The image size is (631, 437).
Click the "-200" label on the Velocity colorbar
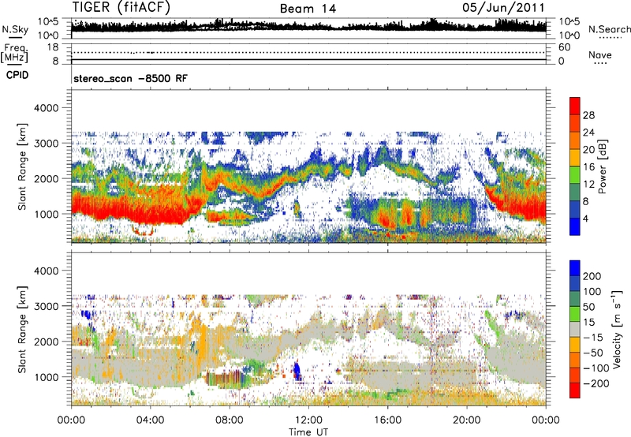pyautogui.click(x=596, y=383)
